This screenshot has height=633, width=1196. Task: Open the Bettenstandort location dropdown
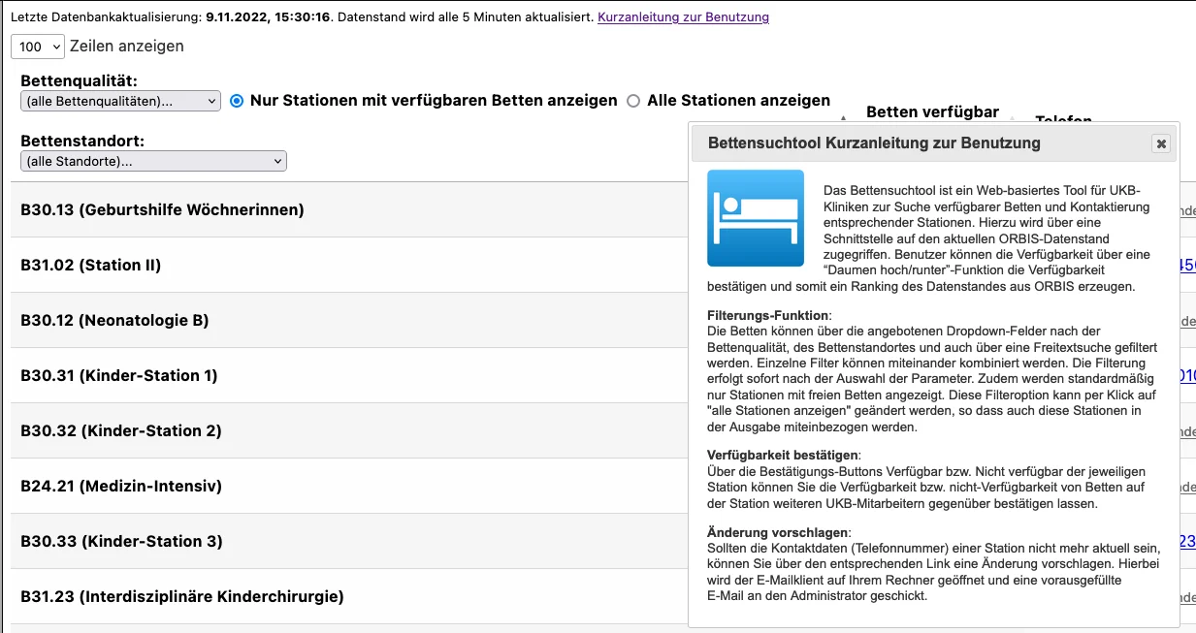tap(153, 161)
